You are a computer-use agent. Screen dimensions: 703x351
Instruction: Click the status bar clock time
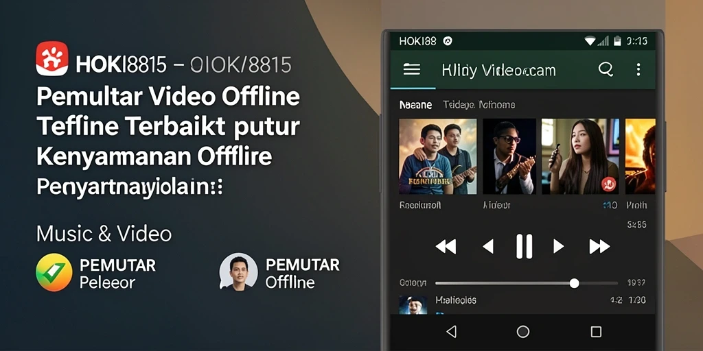(x=637, y=41)
